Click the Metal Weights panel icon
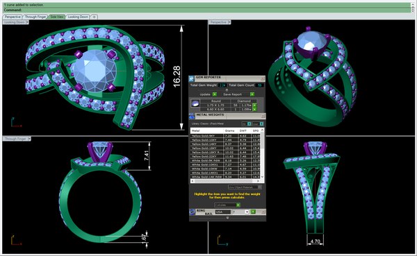This screenshot has height=256, width=417. pyautogui.click(x=192, y=116)
